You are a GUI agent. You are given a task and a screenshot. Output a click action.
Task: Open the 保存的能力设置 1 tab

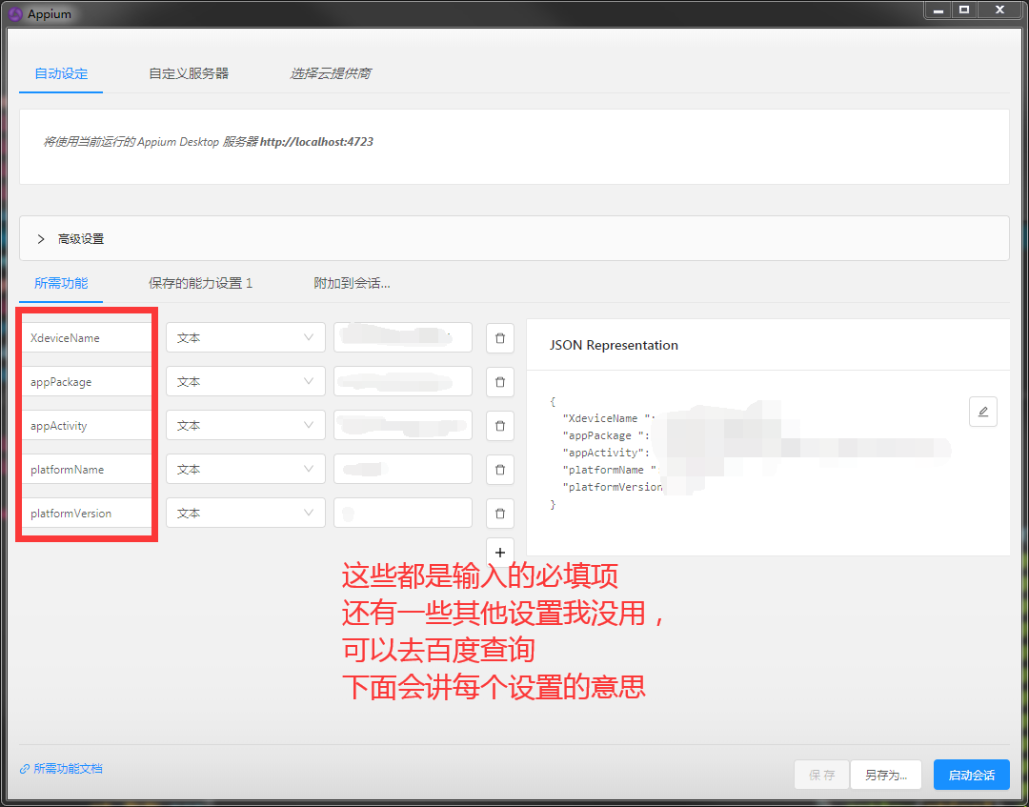[200, 283]
